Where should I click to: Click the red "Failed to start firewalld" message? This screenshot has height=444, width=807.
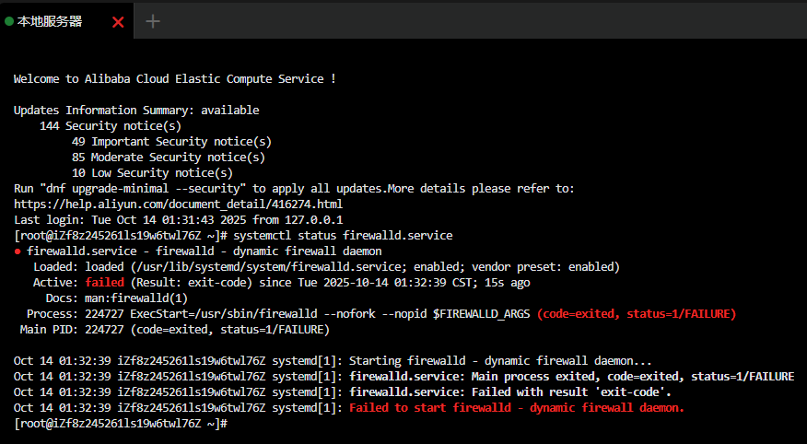(x=517, y=407)
